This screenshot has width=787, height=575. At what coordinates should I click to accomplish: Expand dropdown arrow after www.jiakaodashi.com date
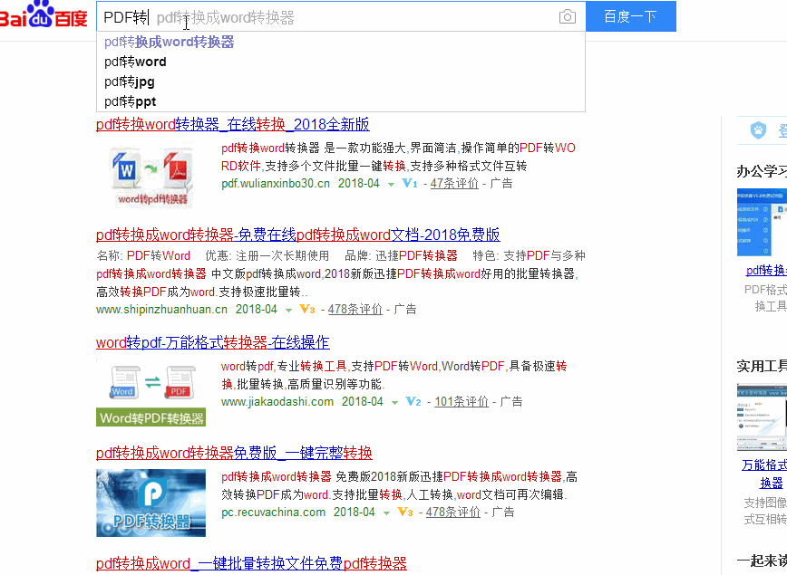pos(394,403)
